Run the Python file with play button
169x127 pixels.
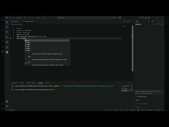tap(124, 21)
